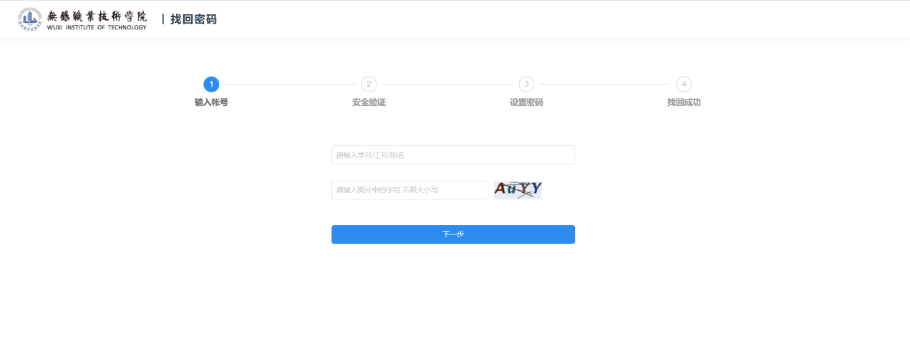Screen dimensions: 910x346
Task: Click the step 2 numbered circle
Action: point(369,84)
